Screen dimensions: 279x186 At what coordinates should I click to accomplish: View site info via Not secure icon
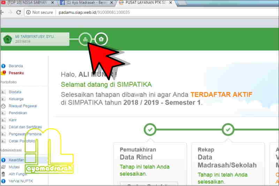point(28,12)
